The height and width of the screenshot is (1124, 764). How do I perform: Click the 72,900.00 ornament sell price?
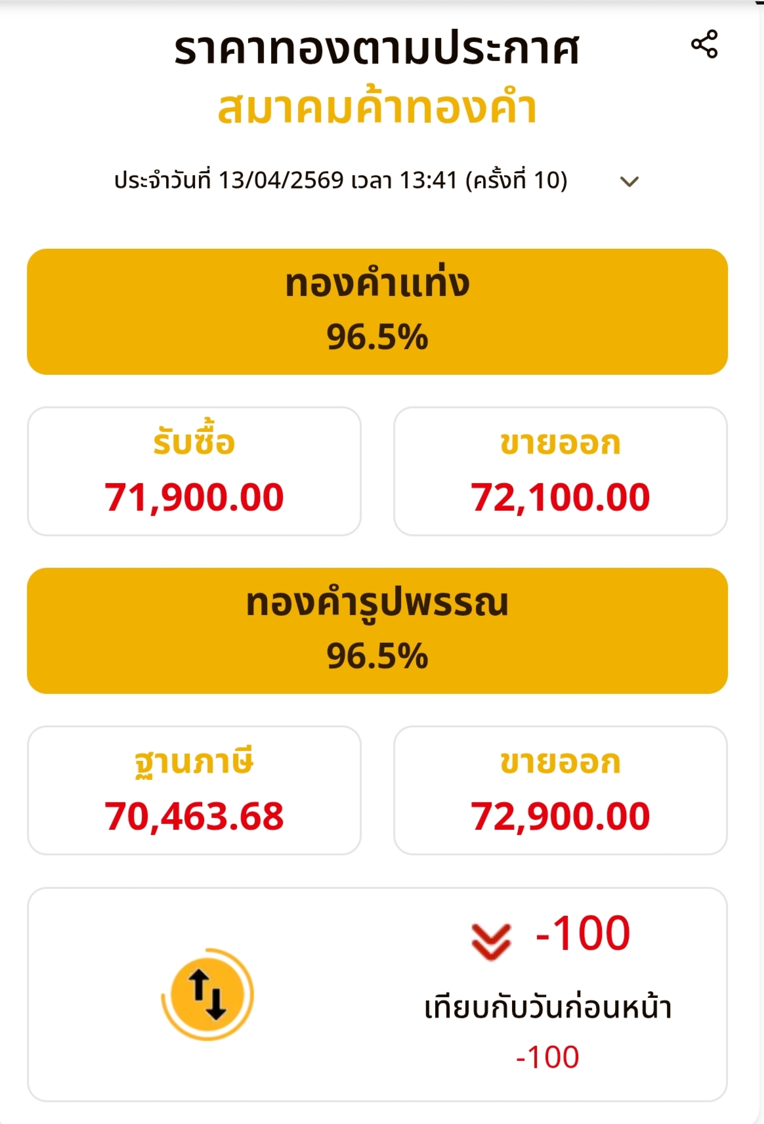click(x=560, y=816)
